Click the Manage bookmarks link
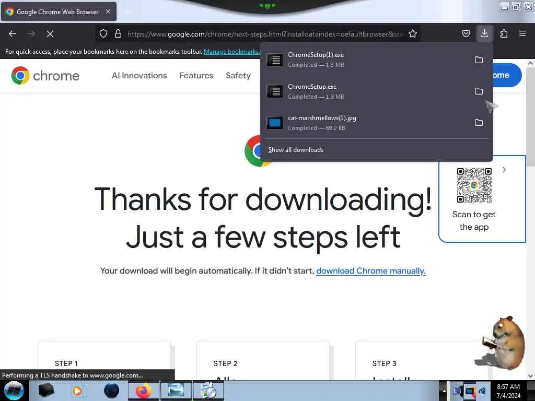The height and width of the screenshot is (401, 535). coord(231,52)
